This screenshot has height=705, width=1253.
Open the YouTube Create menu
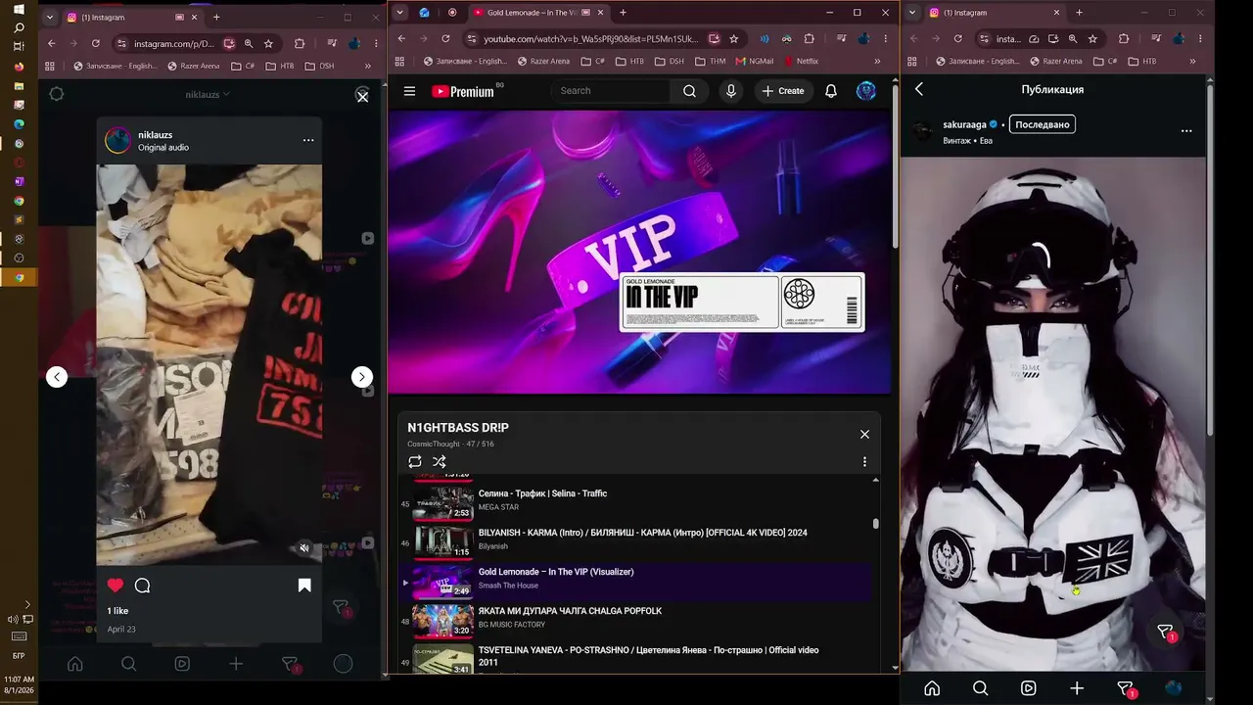pos(783,91)
